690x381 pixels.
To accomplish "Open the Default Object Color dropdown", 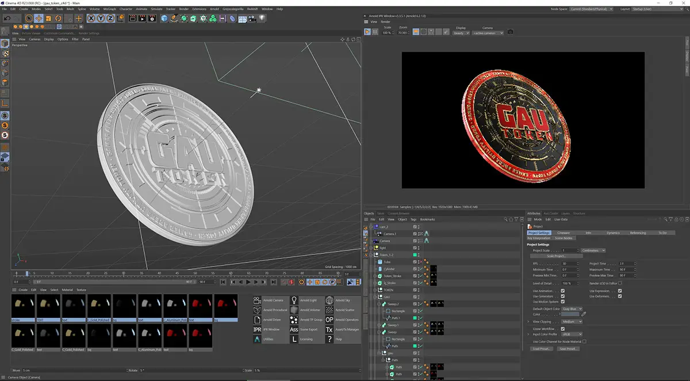I will [x=572, y=309].
